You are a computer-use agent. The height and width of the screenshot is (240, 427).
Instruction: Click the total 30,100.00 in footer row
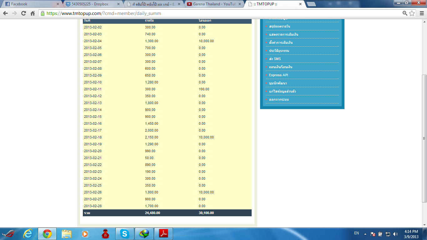[x=206, y=213]
